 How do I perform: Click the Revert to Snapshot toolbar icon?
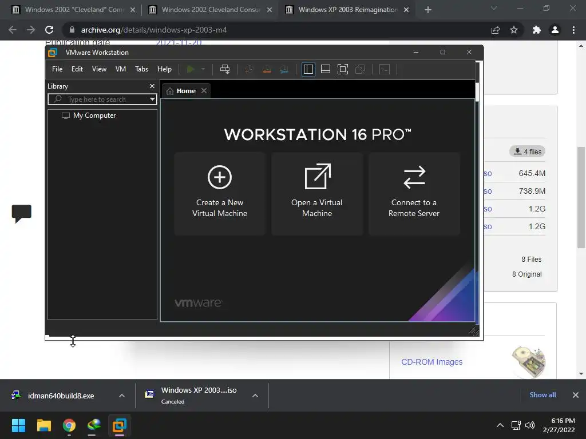tap(267, 69)
